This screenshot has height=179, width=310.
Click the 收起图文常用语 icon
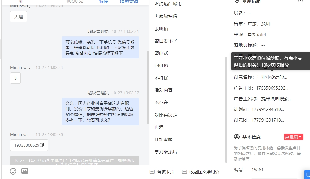pyautogui.click(x=184, y=172)
